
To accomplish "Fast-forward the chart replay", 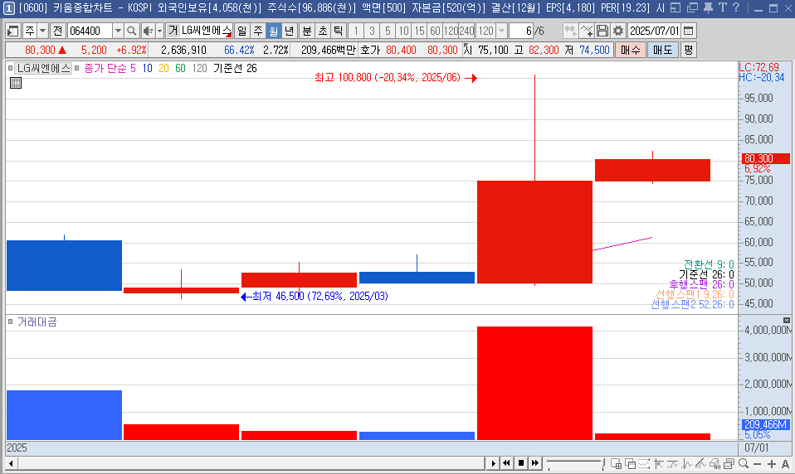I will click(x=535, y=463).
